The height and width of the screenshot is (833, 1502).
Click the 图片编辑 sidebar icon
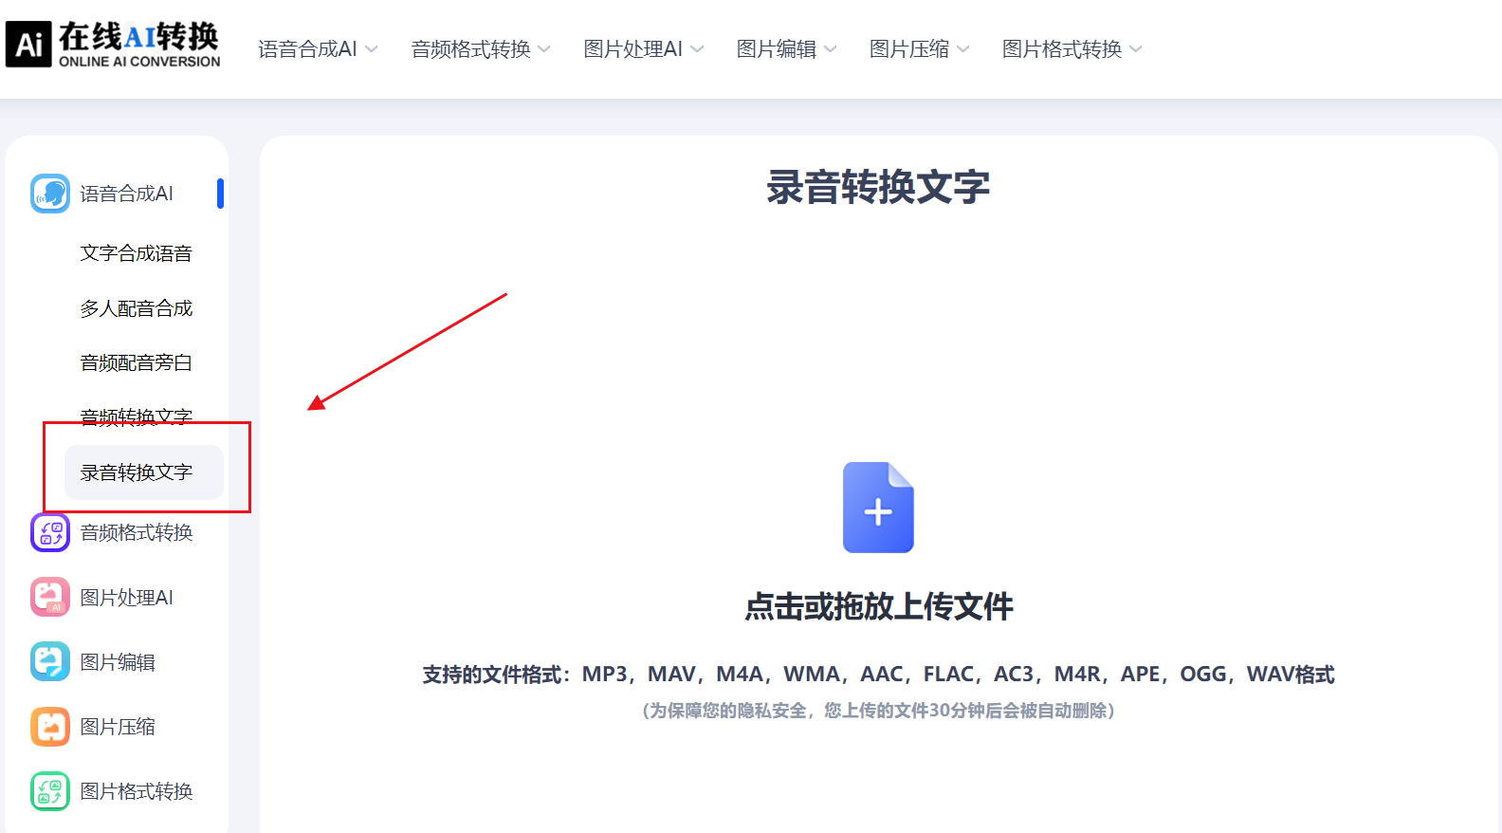click(50, 661)
